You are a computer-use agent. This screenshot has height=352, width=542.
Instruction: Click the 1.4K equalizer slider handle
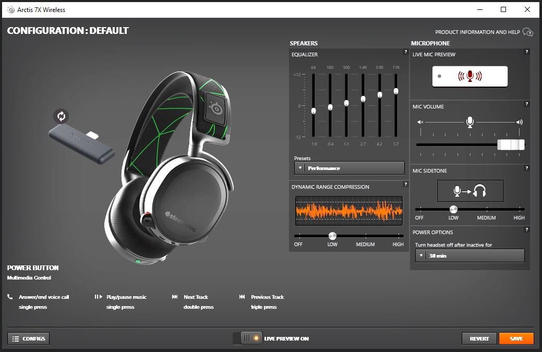(363, 99)
